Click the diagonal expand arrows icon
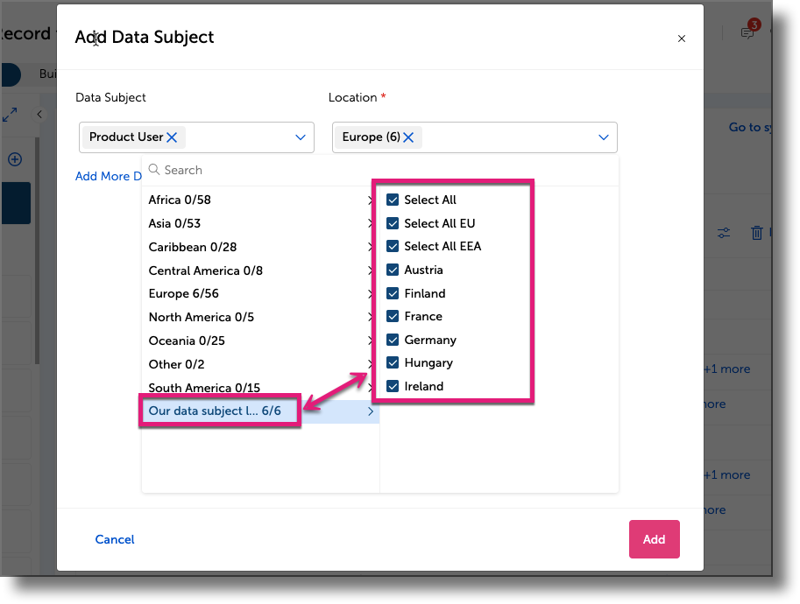Image resolution: width=800 pixels, height=604 pixels. [11, 114]
